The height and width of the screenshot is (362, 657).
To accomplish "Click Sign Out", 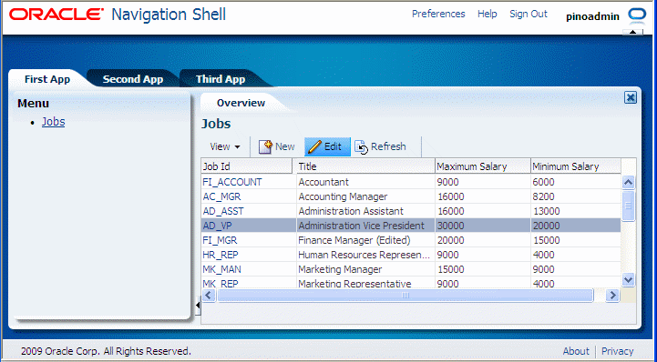I will tap(529, 14).
